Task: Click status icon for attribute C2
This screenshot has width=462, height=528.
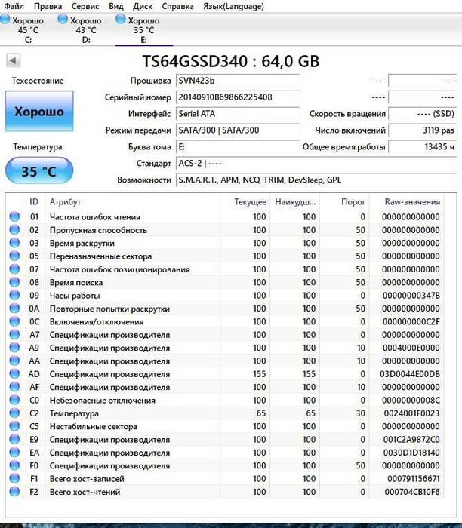Action: [14, 413]
